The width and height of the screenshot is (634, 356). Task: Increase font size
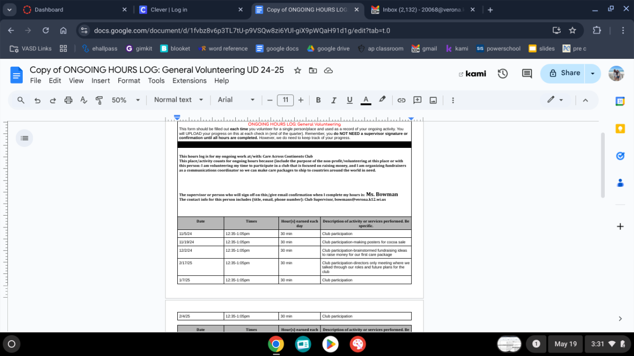tap(301, 100)
